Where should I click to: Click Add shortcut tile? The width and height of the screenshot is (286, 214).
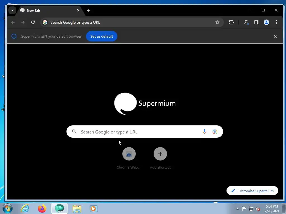(x=160, y=158)
